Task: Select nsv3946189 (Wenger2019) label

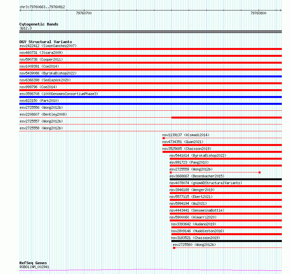Action: 192,190
